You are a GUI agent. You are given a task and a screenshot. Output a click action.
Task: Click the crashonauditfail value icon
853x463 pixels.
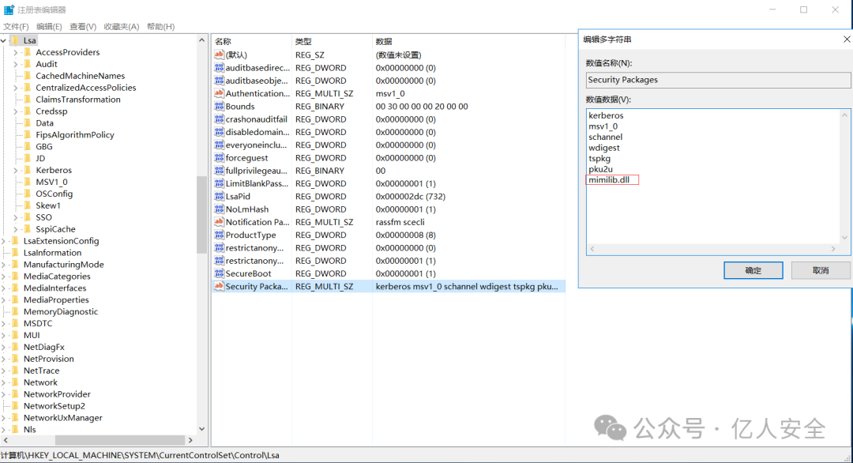click(x=219, y=119)
